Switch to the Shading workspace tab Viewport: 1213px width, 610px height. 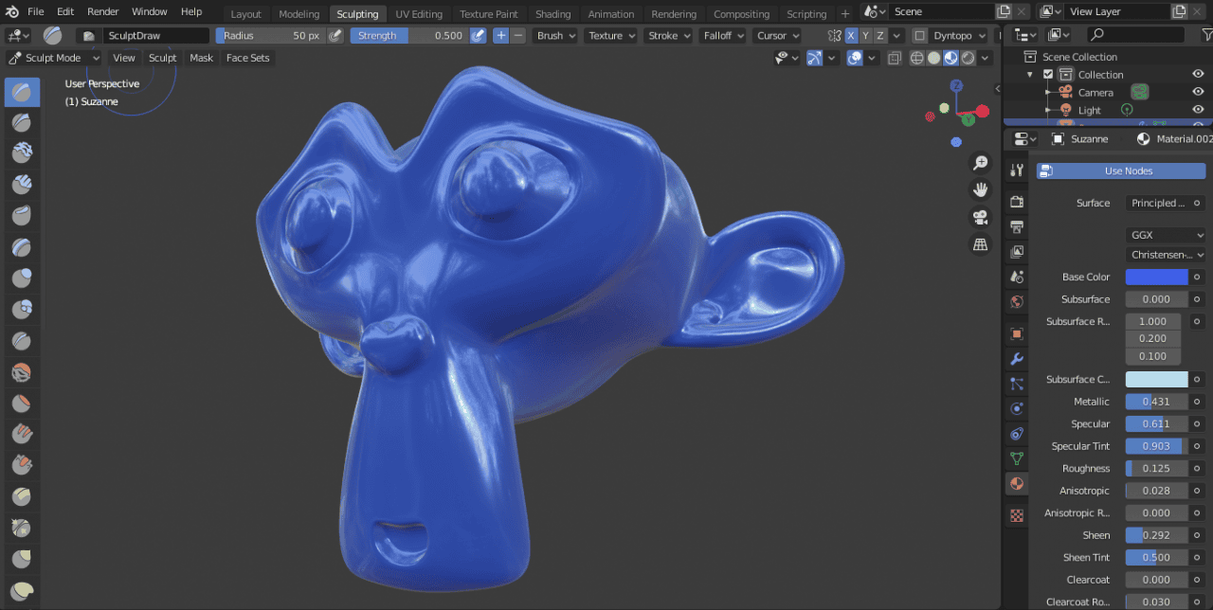553,13
